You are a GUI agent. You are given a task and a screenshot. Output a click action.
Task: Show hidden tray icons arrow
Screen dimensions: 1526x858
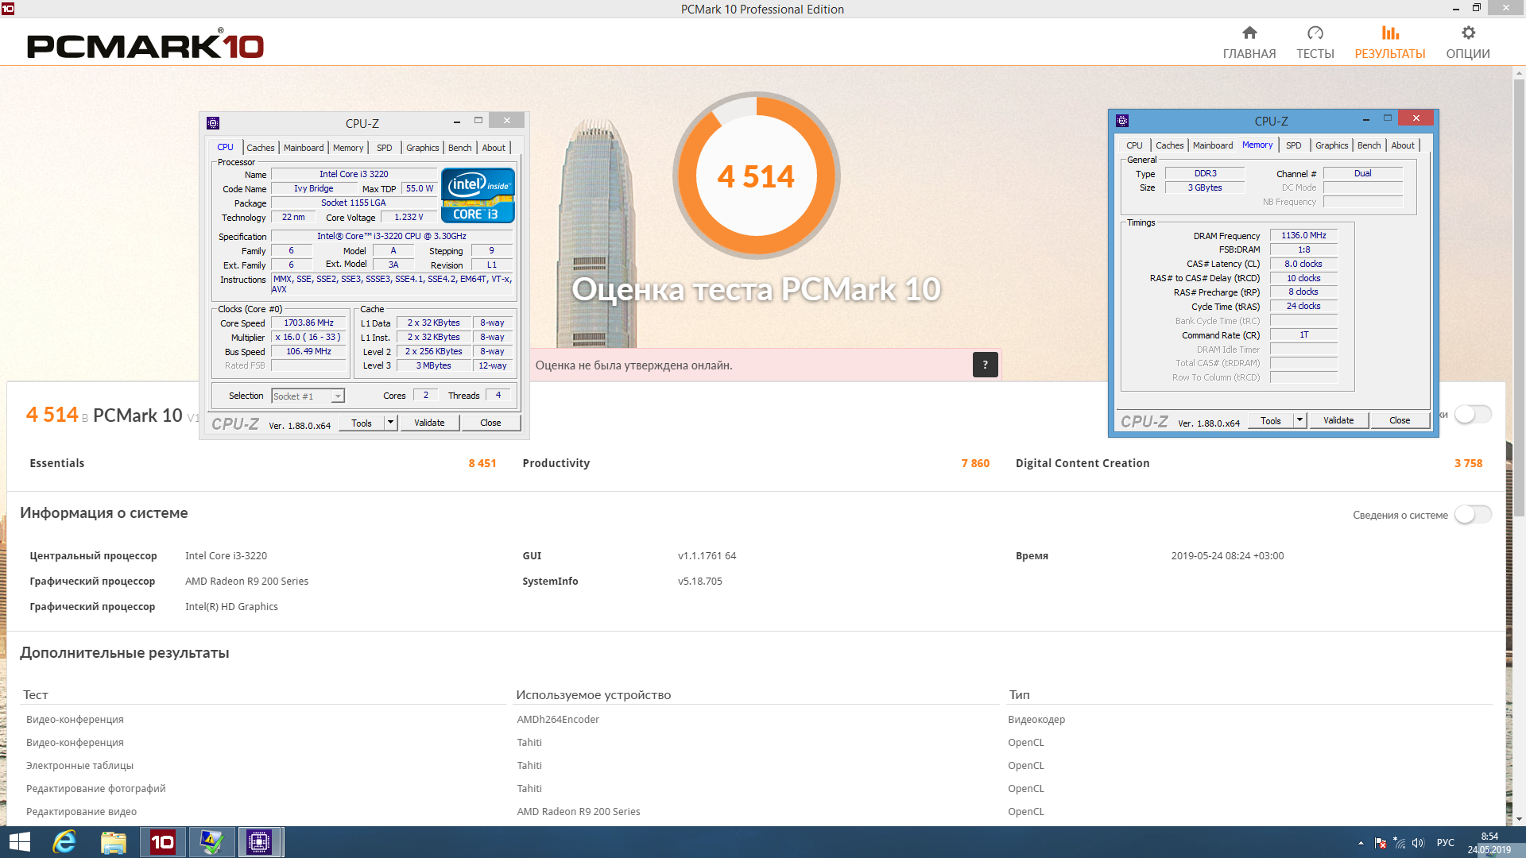click(1361, 843)
